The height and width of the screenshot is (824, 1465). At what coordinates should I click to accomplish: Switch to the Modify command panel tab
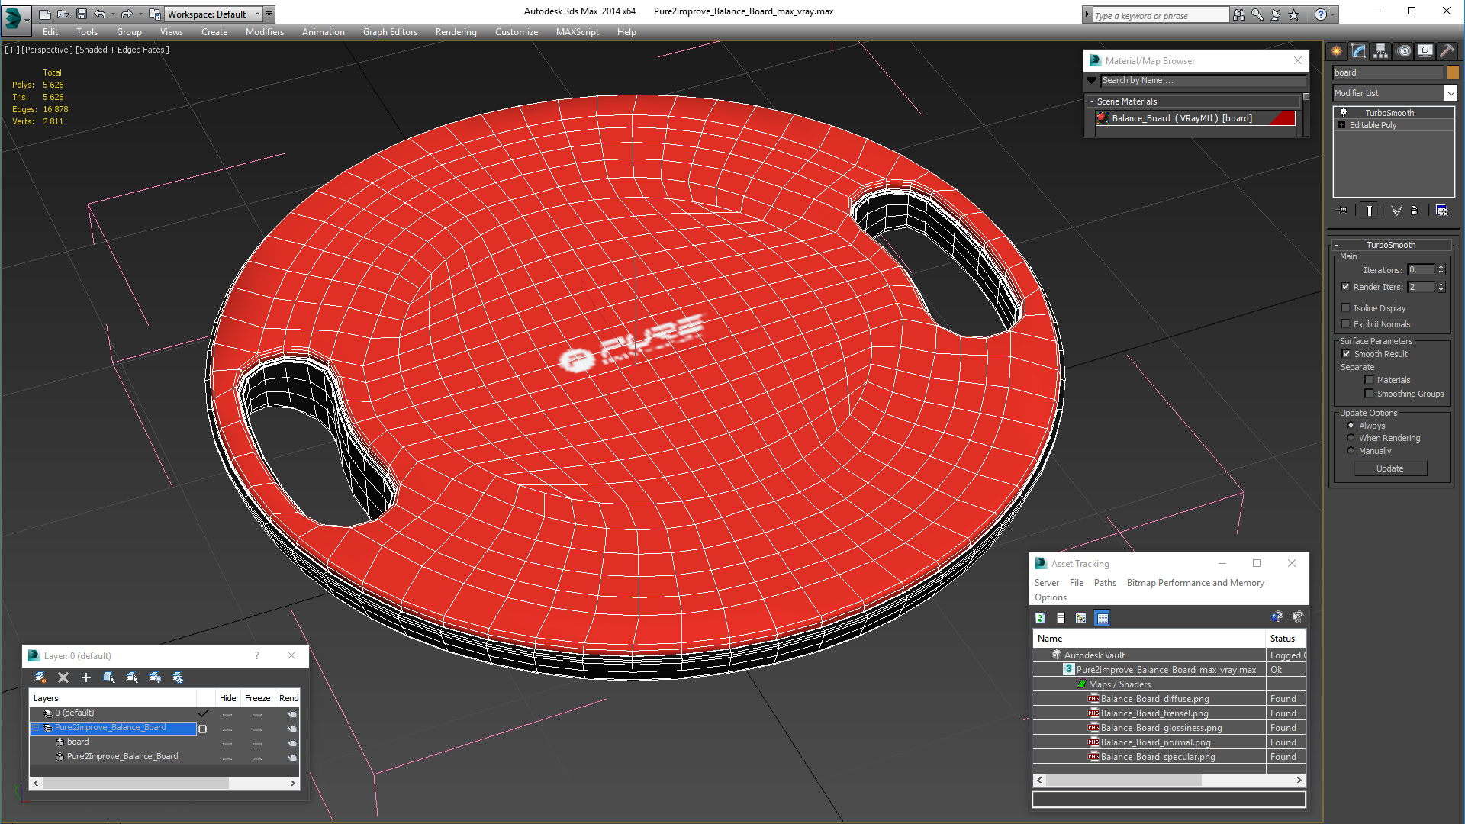pyautogui.click(x=1359, y=51)
